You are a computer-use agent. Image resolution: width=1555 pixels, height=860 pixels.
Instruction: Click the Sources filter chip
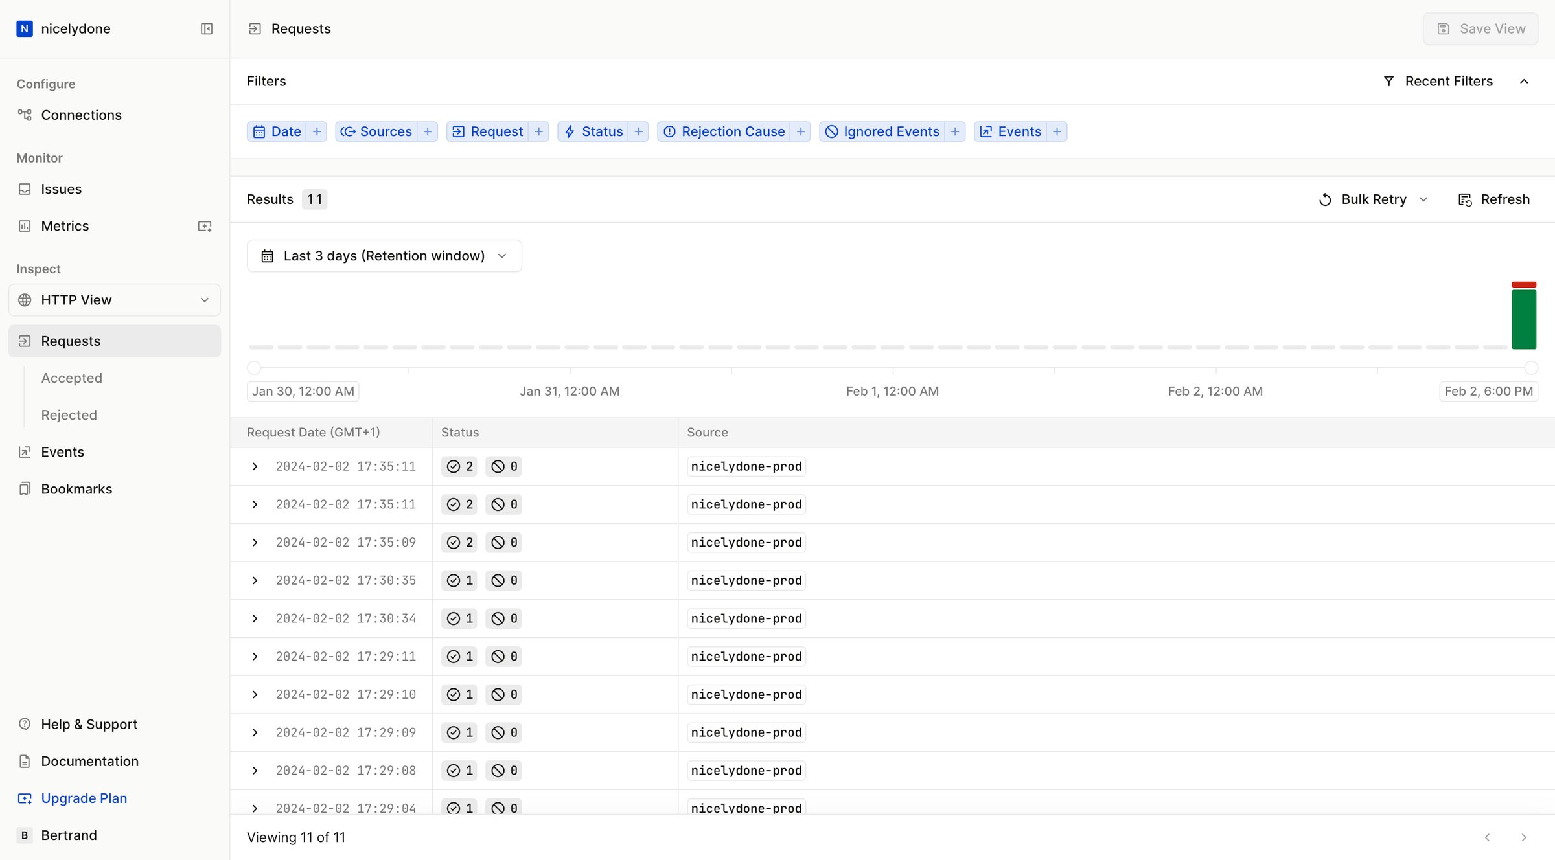(x=376, y=131)
